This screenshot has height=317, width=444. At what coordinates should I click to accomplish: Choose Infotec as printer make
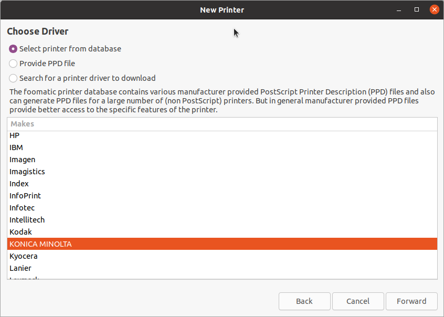[x=22, y=208]
